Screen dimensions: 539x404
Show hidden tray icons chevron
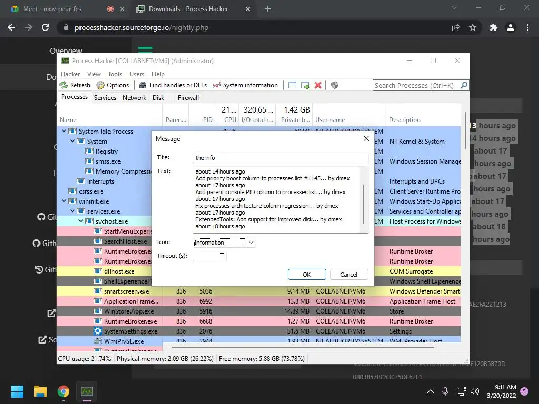click(x=431, y=391)
